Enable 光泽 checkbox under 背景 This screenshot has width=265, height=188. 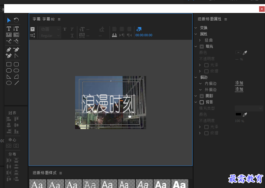click(206, 127)
